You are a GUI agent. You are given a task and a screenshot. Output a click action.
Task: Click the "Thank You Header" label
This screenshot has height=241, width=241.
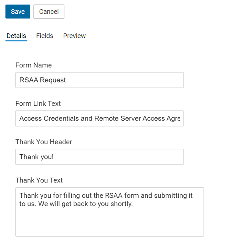(x=44, y=142)
